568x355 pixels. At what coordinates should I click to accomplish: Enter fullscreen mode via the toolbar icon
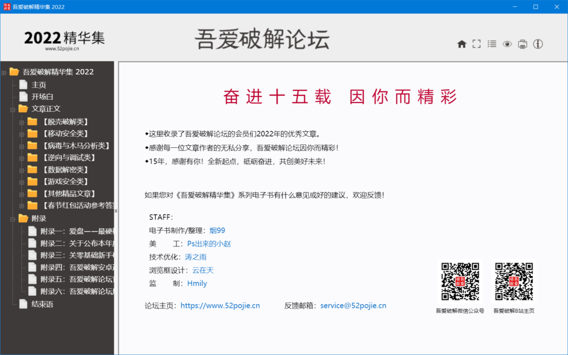pyautogui.click(x=476, y=44)
